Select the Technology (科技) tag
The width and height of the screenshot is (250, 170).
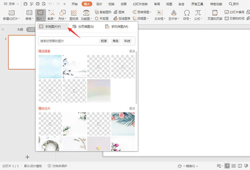(x=127, y=41)
